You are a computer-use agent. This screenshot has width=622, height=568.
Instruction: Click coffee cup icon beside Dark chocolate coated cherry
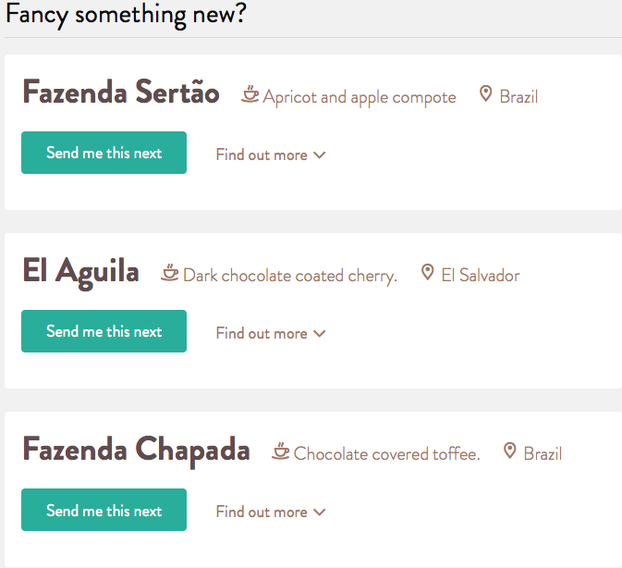pos(170,273)
